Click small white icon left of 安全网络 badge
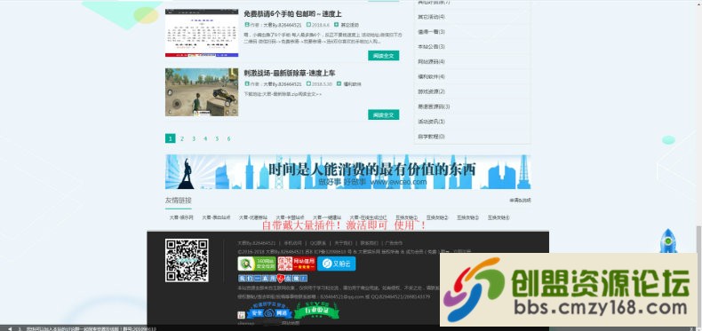The width and height of the screenshot is (702, 331). (x=241, y=314)
